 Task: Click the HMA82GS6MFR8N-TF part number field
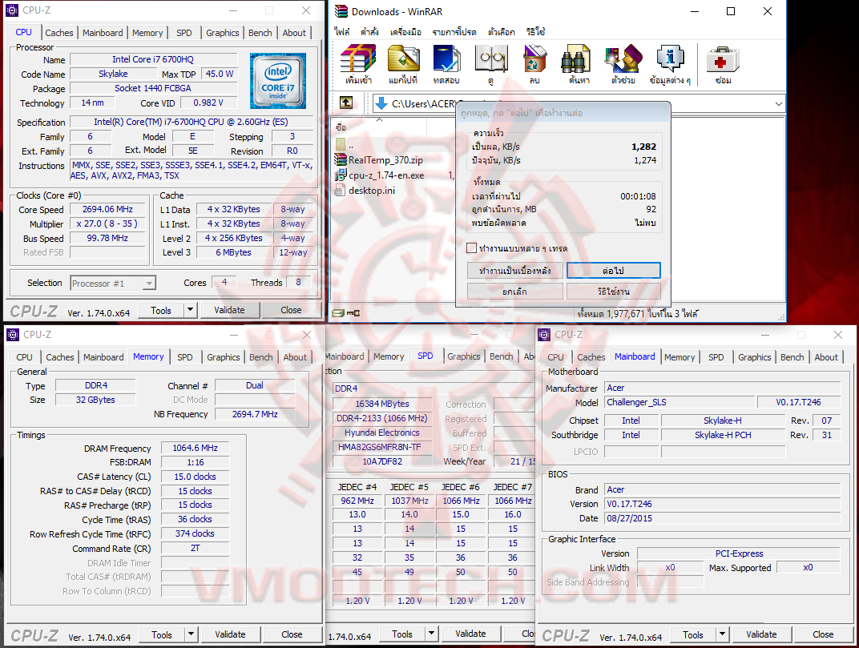tap(382, 447)
